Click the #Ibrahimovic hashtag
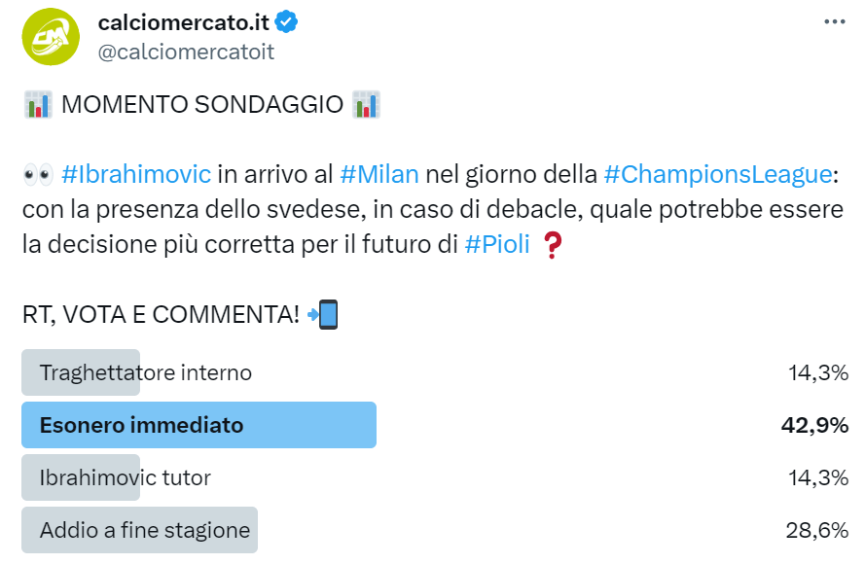 tap(135, 175)
